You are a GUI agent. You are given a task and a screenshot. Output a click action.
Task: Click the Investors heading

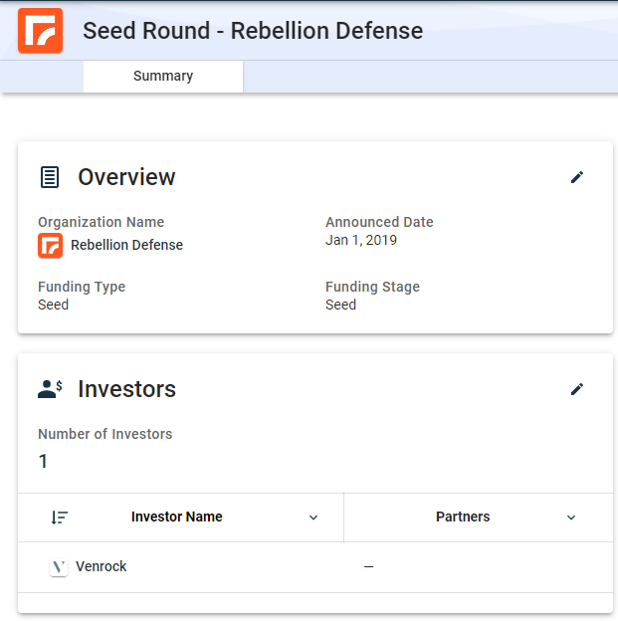pyautogui.click(x=126, y=389)
